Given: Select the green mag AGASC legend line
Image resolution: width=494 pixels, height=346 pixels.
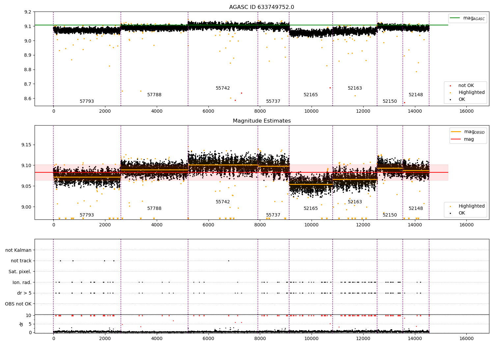Looking at the screenshot, I should pyautogui.click(x=455, y=18).
